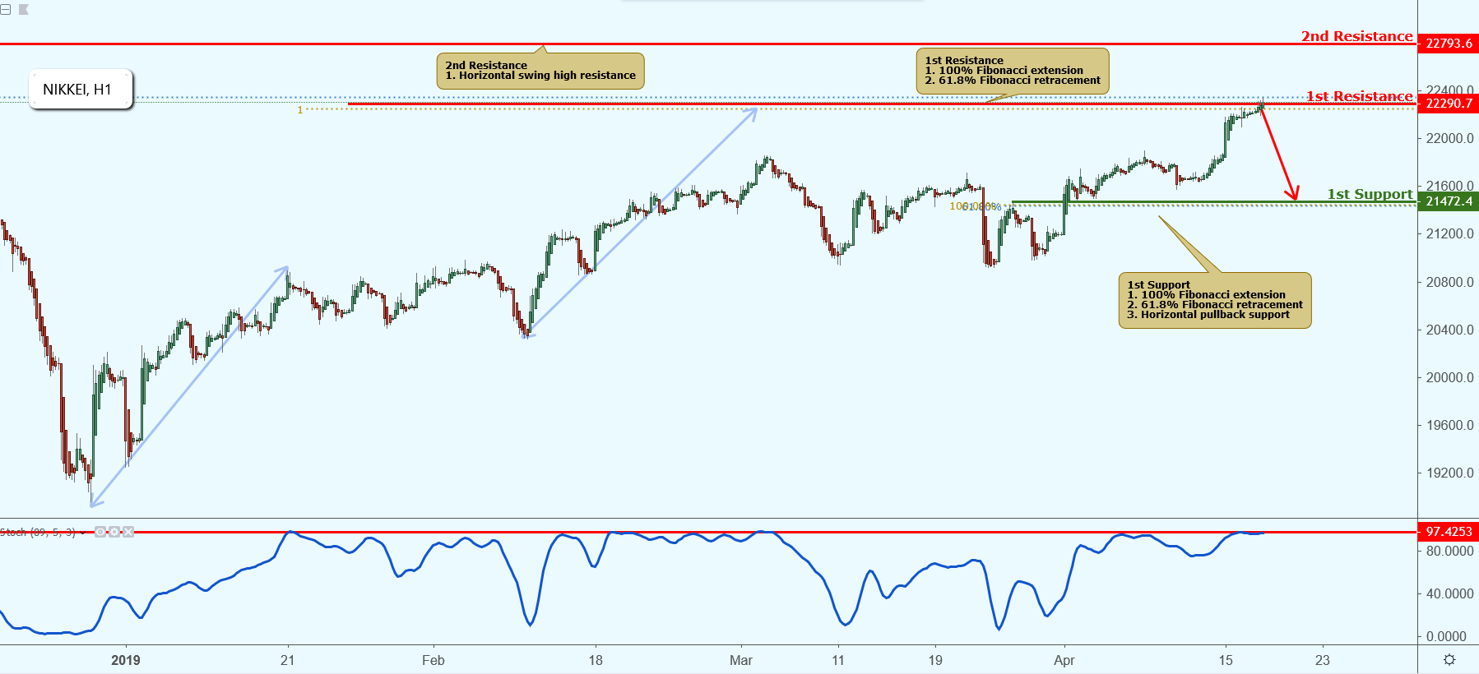The width and height of the screenshot is (1479, 674).
Task: Click the 22000.0 price axis value
Action: click(1449, 138)
